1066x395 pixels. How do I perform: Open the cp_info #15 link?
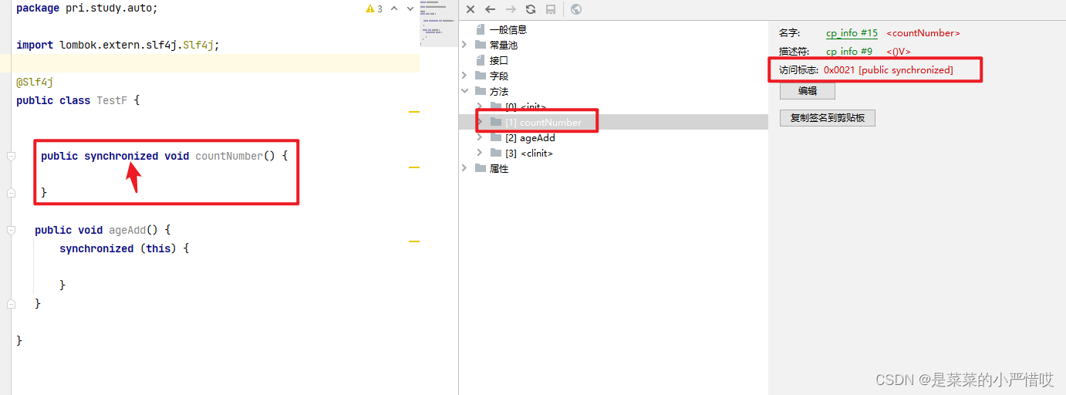point(852,33)
